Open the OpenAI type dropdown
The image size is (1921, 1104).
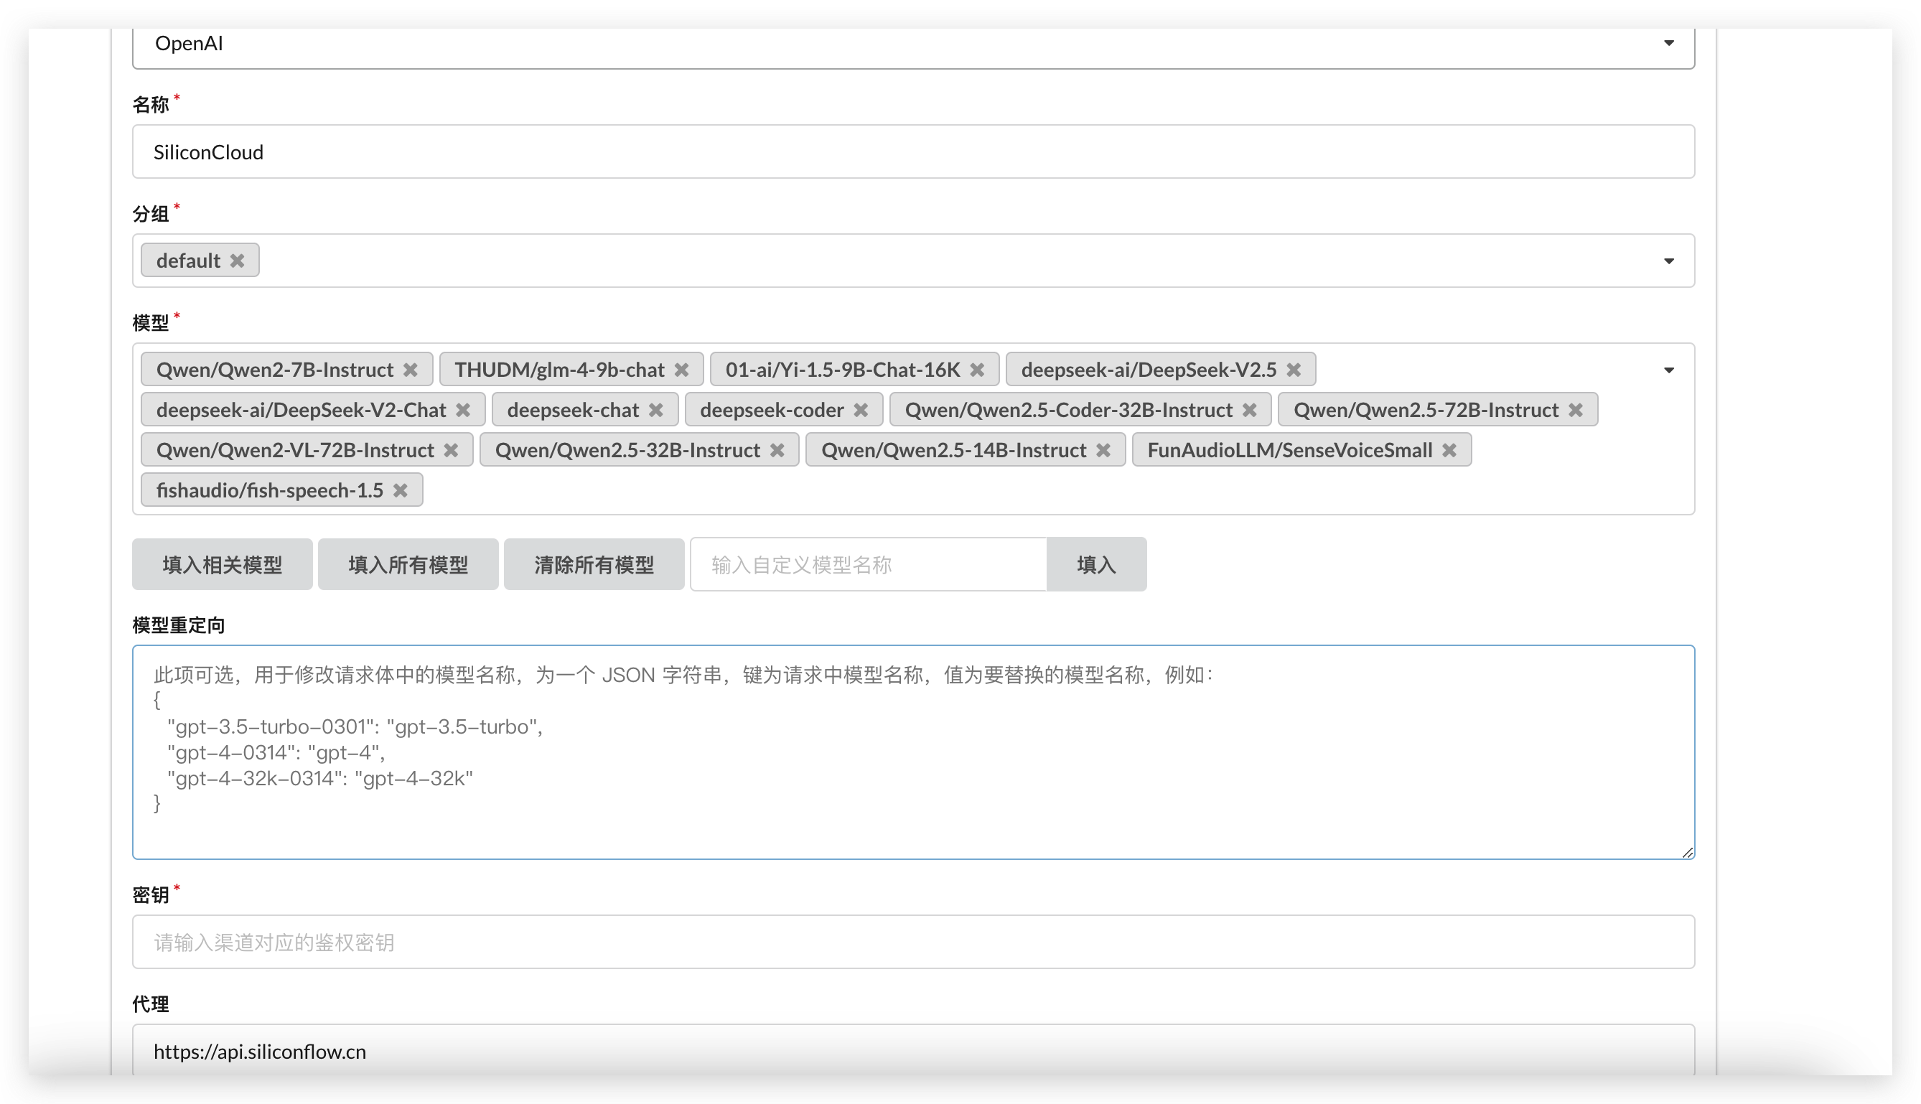click(x=1668, y=43)
